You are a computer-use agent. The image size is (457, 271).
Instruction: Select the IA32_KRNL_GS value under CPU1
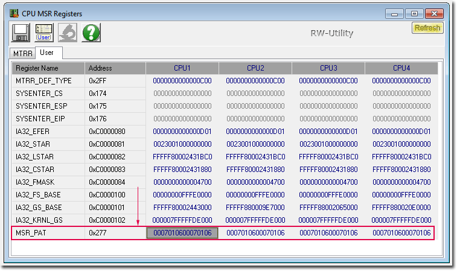coord(182,220)
